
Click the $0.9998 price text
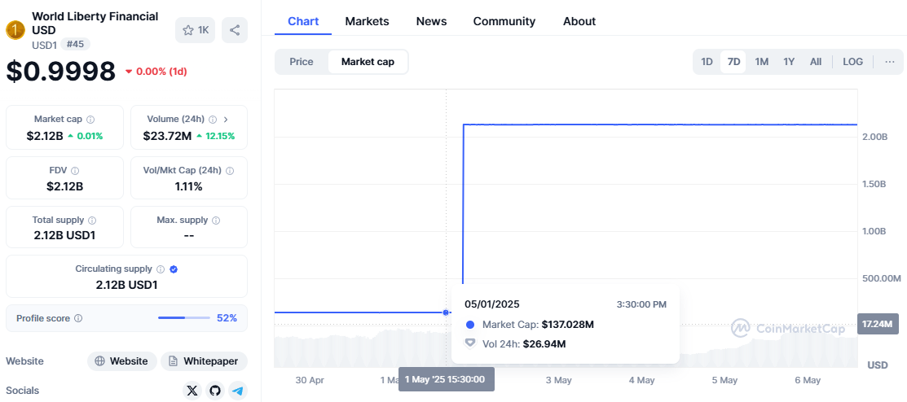pyautogui.click(x=61, y=71)
